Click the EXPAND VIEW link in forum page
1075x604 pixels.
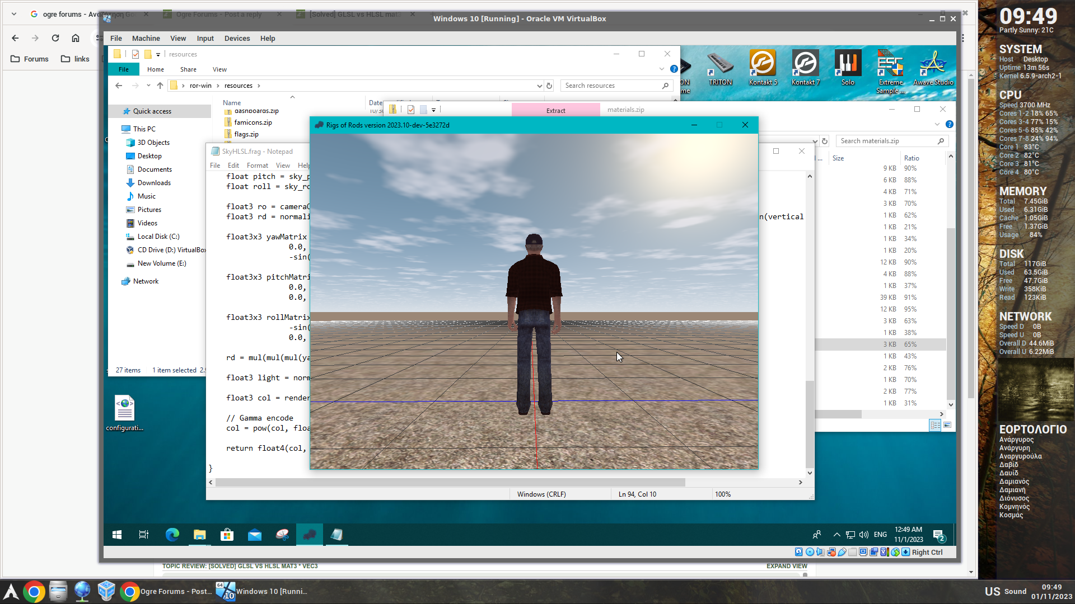[787, 566]
